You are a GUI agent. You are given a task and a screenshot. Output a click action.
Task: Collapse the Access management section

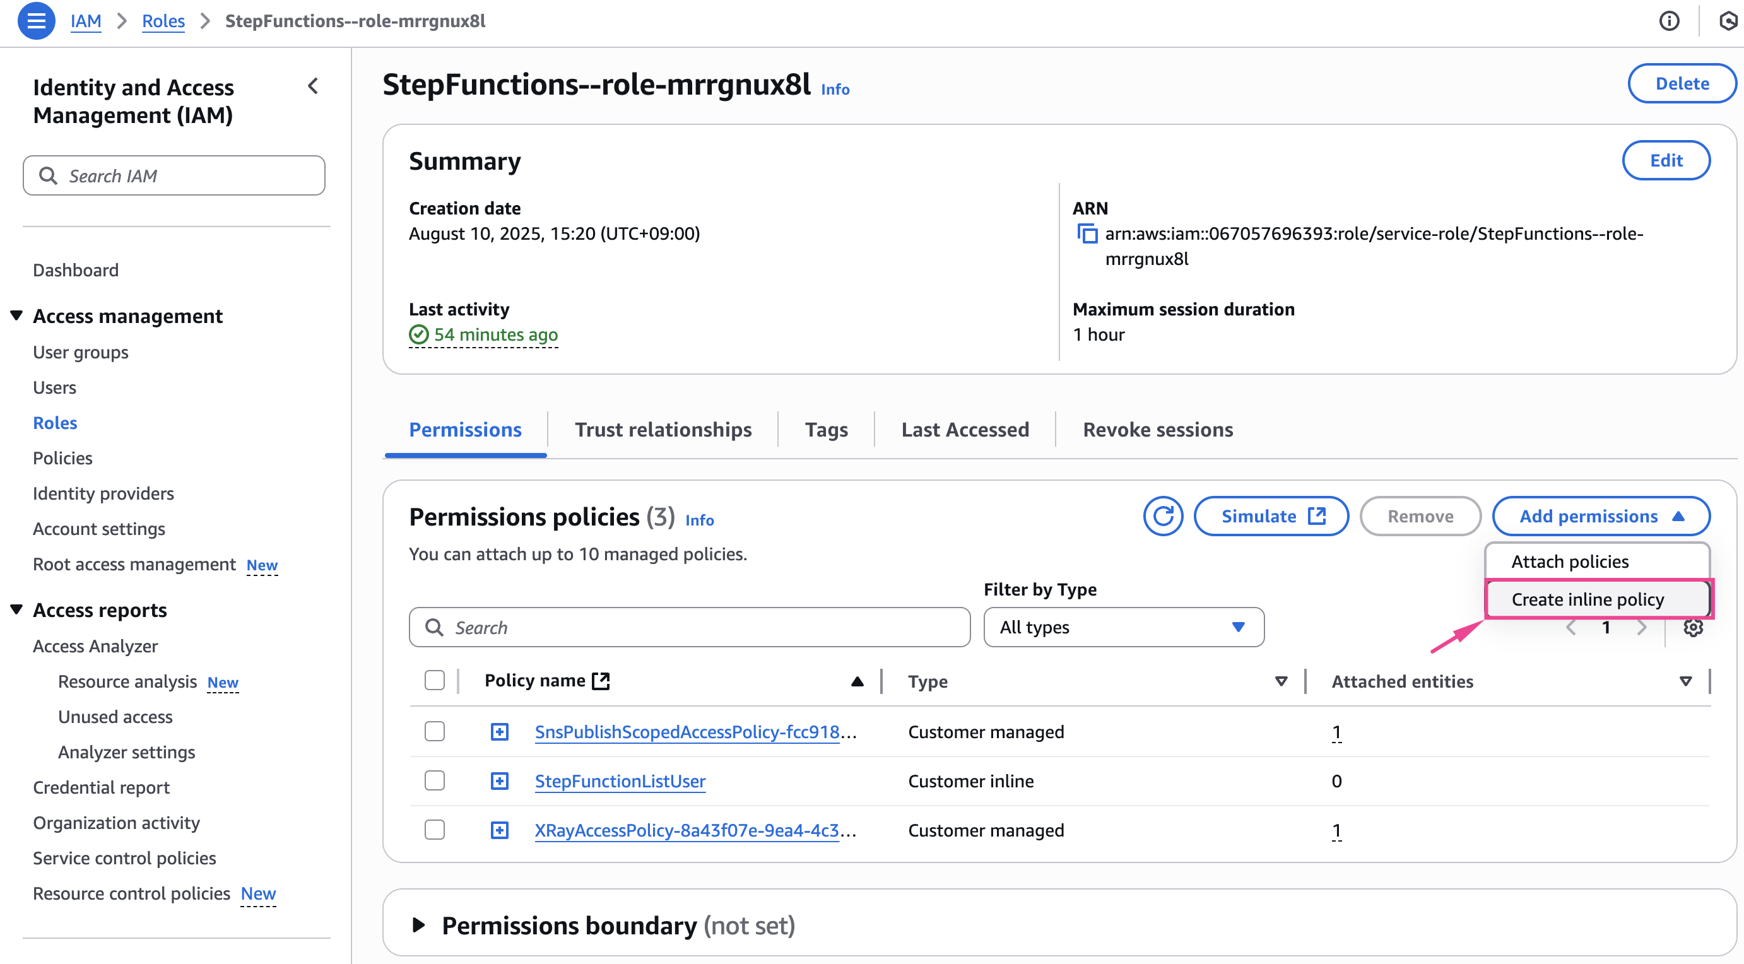click(x=16, y=315)
